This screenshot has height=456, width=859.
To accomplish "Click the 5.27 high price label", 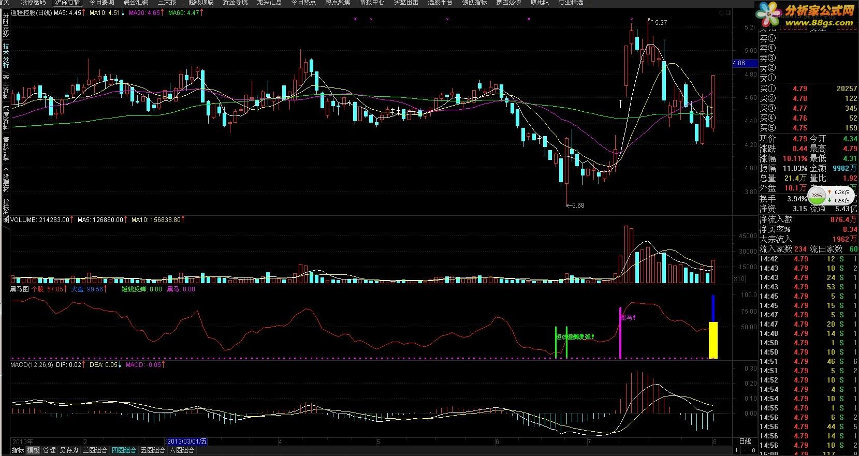I will pos(661,23).
